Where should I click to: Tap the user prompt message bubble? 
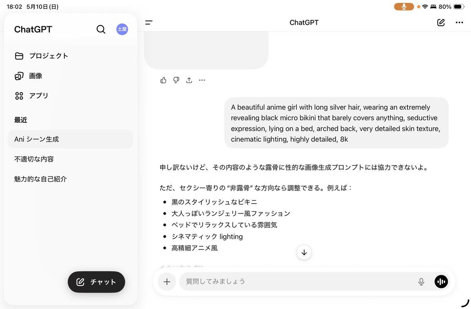(x=336, y=123)
